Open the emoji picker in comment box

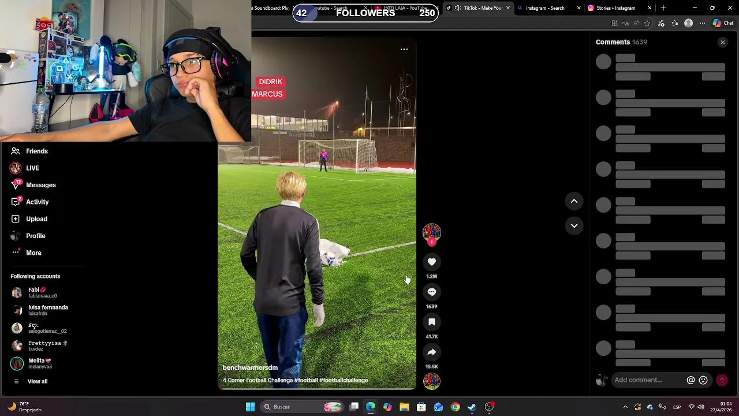click(x=703, y=380)
